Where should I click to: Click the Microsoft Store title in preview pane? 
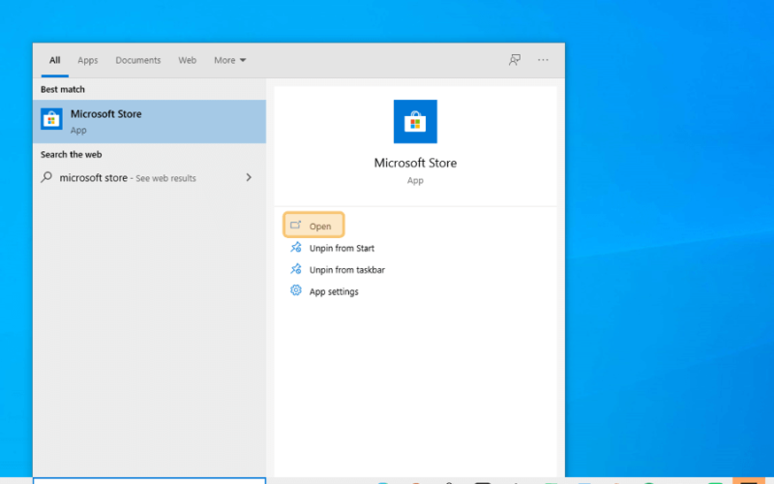pyautogui.click(x=415, y=163)
